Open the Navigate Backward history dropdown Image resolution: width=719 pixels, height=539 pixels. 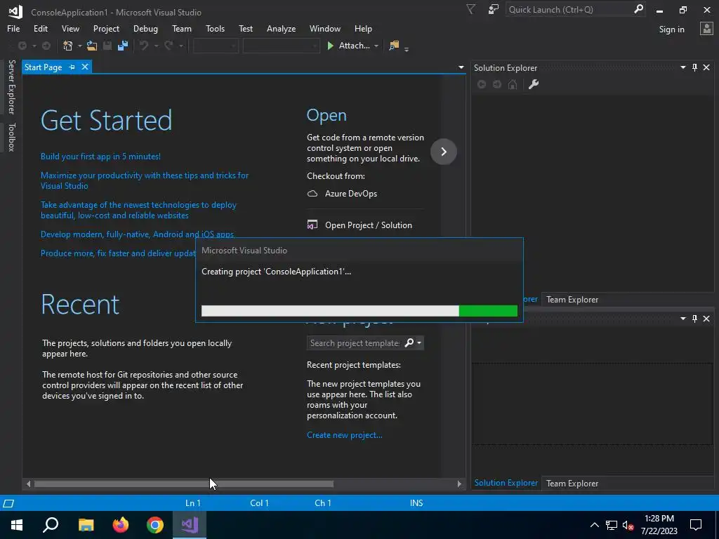tap(34, 46)
